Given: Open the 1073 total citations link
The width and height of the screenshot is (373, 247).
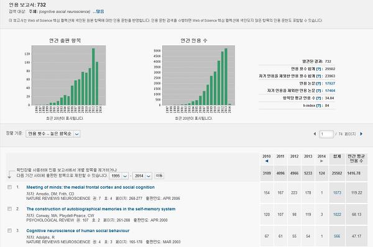Looking at the screenshot, I should pos(337,193).
